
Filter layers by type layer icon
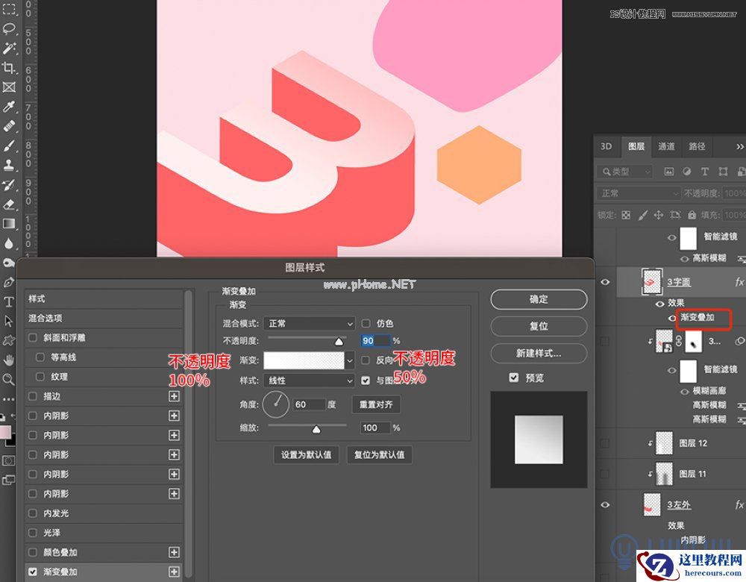705,172
